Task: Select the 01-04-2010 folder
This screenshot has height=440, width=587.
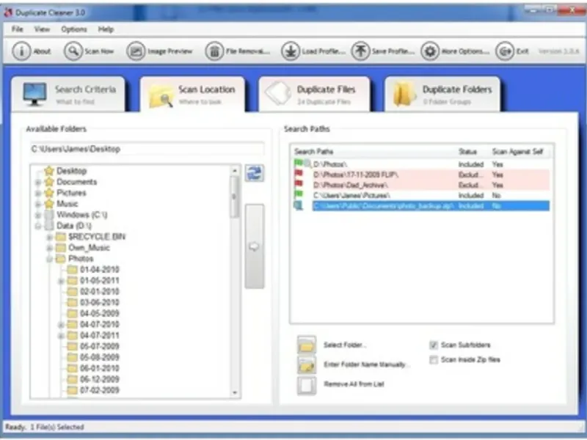Action: 99,270
